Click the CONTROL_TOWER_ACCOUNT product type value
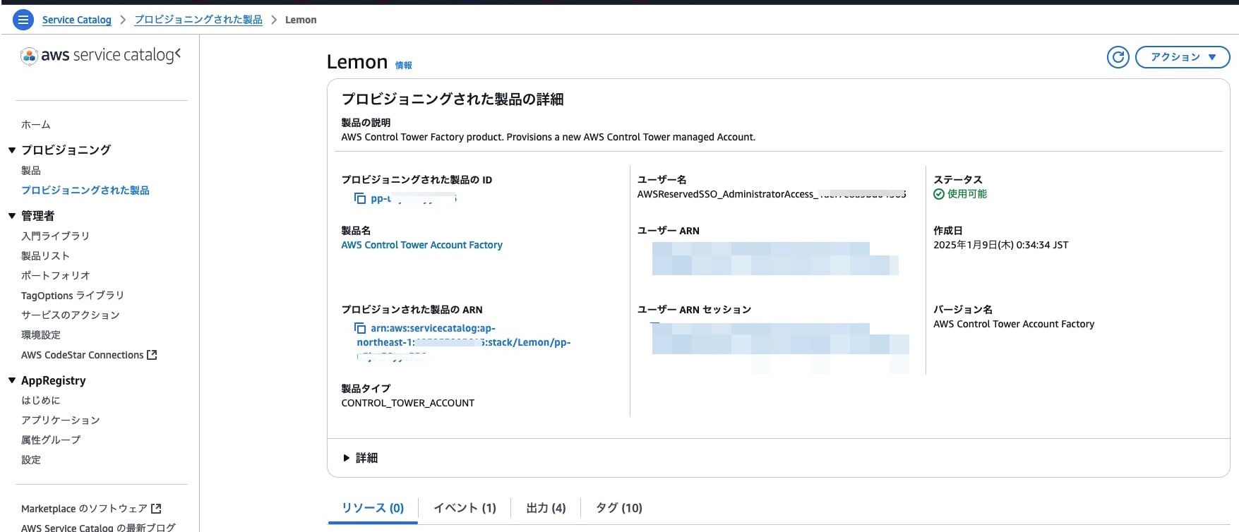 point(408,403)
